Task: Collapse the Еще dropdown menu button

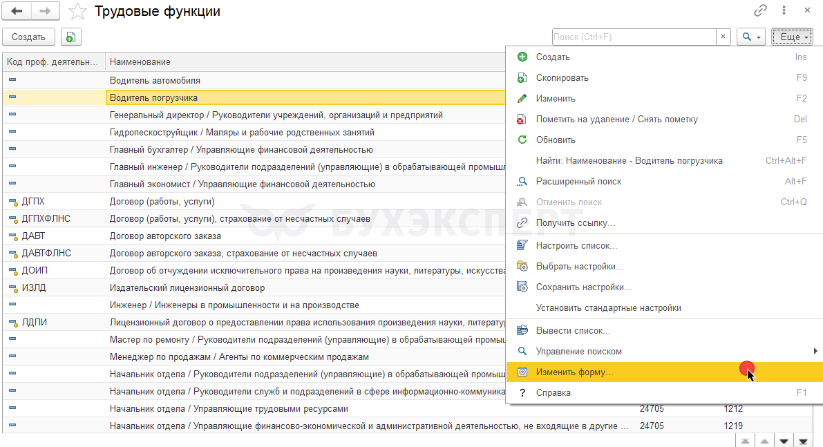Action: [x=791, y=37]
